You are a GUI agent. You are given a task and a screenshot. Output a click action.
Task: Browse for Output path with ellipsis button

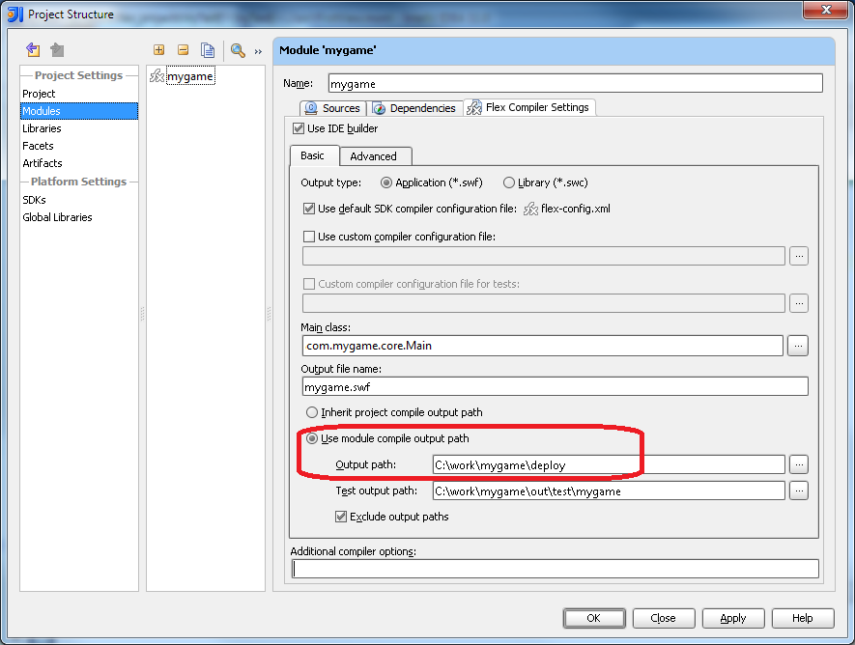point(798,464)
